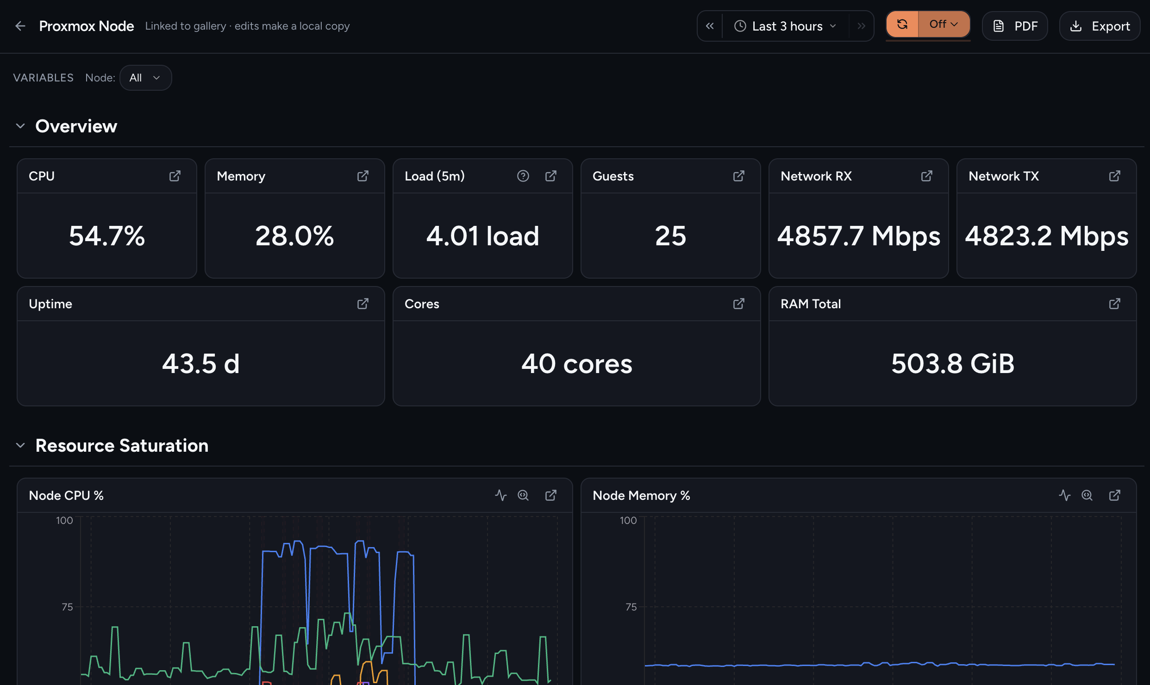
Task: Open the Guests panel external link icon
Action: 738,176
